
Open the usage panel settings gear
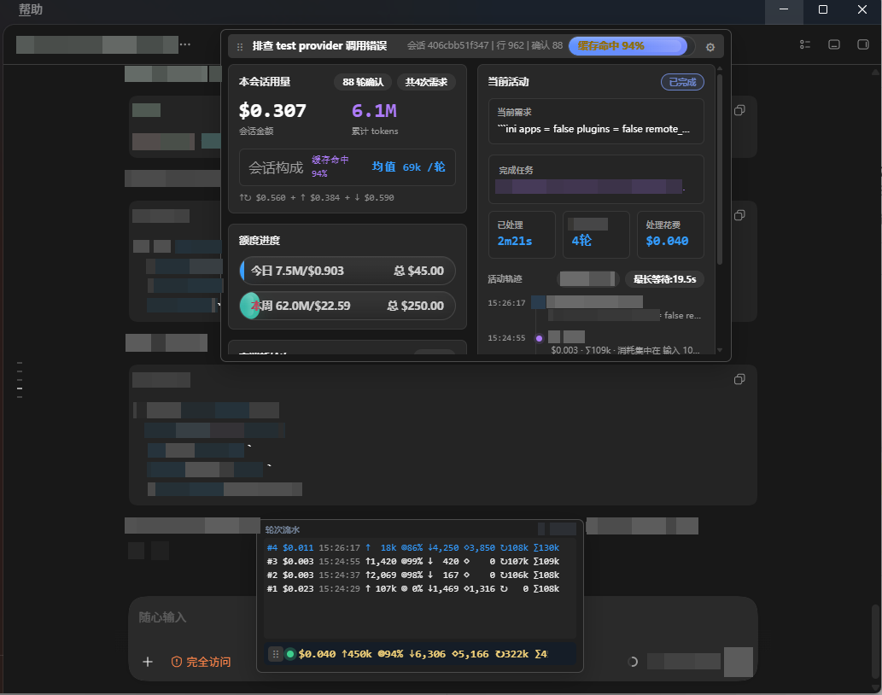(710, 47)
